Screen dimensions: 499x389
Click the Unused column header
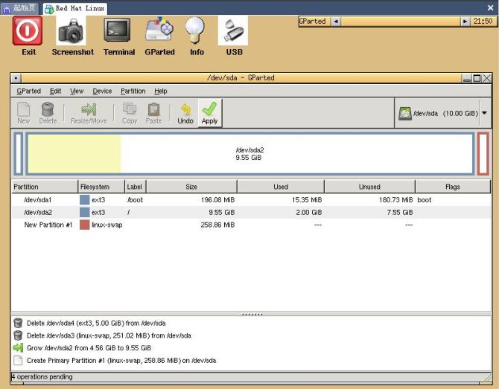370,187
